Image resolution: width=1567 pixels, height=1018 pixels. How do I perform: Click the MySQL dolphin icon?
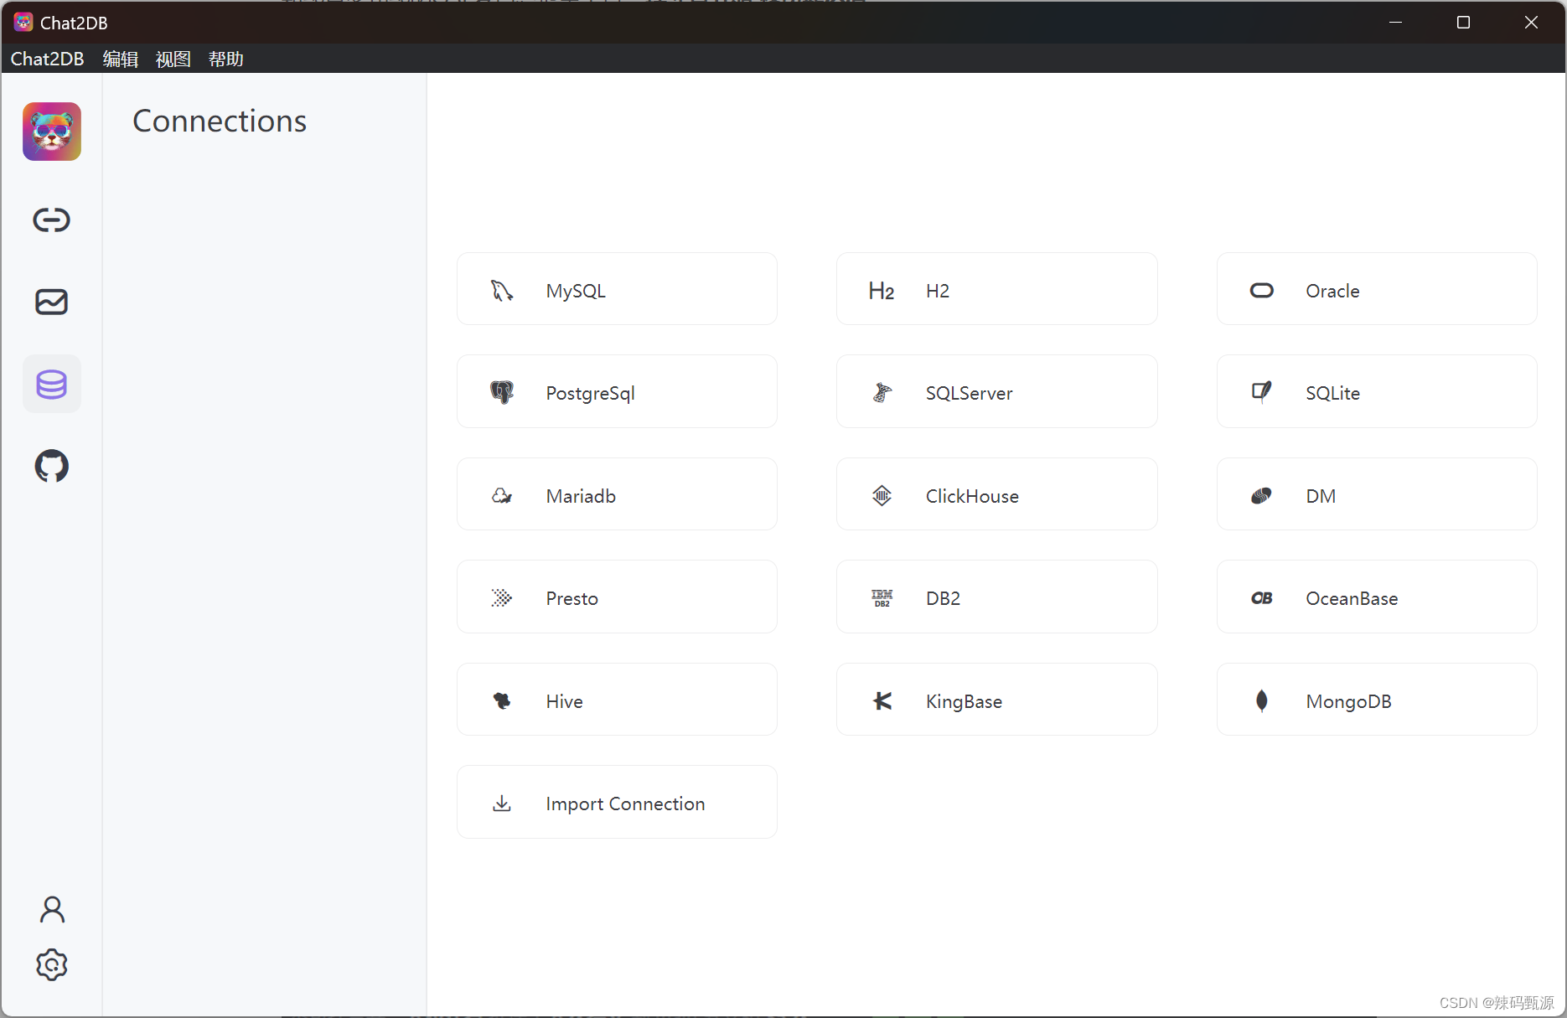pos(502,291)
